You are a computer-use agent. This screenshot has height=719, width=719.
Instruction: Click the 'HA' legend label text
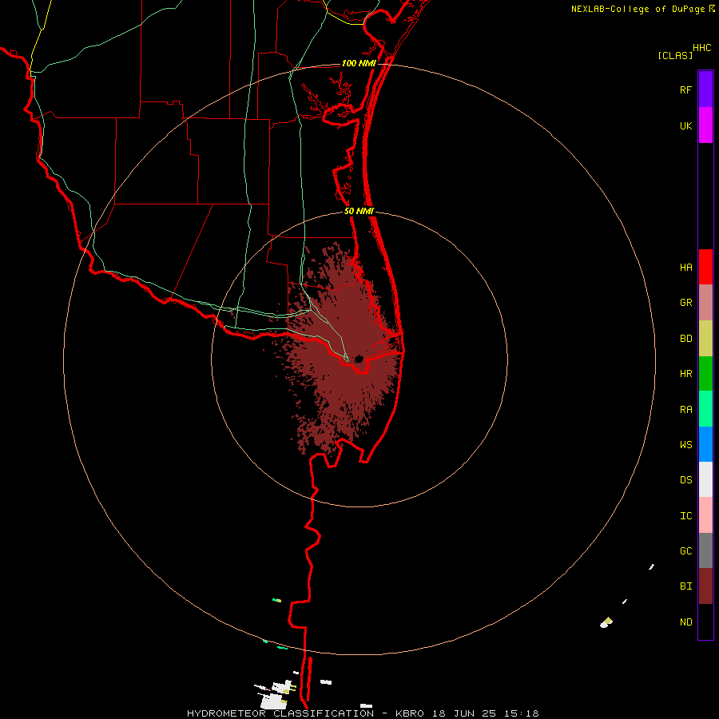685,267
